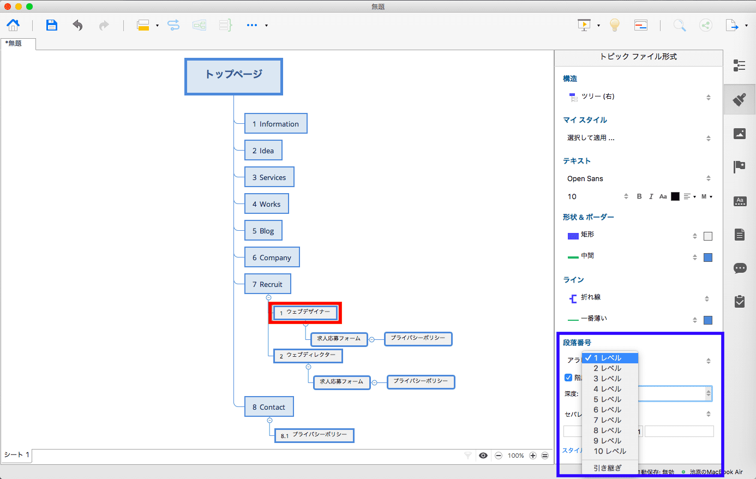Viewport: 756px width, 479px height.
Task: Open the structure ツリー (右) dropdown
Action: click(639, 97)
